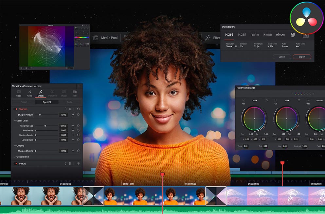Reset the Black color wheel
325x214 pixels.
266,100
